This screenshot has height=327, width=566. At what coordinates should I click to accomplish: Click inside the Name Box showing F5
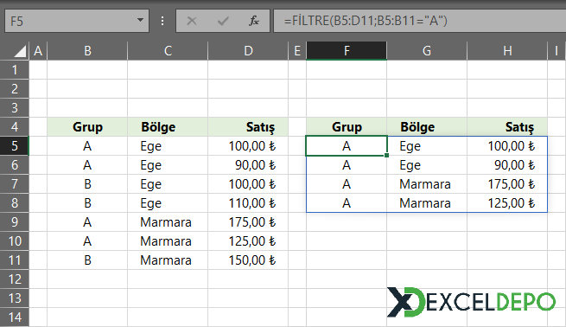(x=70, y=21)
